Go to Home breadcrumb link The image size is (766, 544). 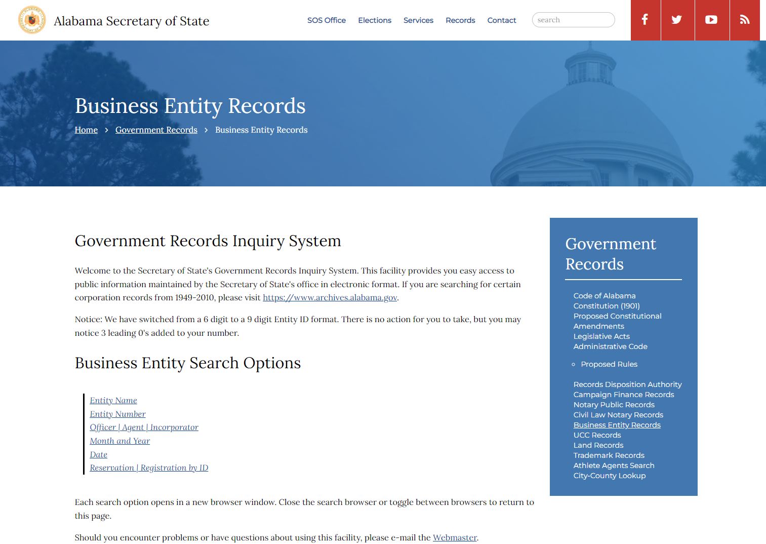86,130
